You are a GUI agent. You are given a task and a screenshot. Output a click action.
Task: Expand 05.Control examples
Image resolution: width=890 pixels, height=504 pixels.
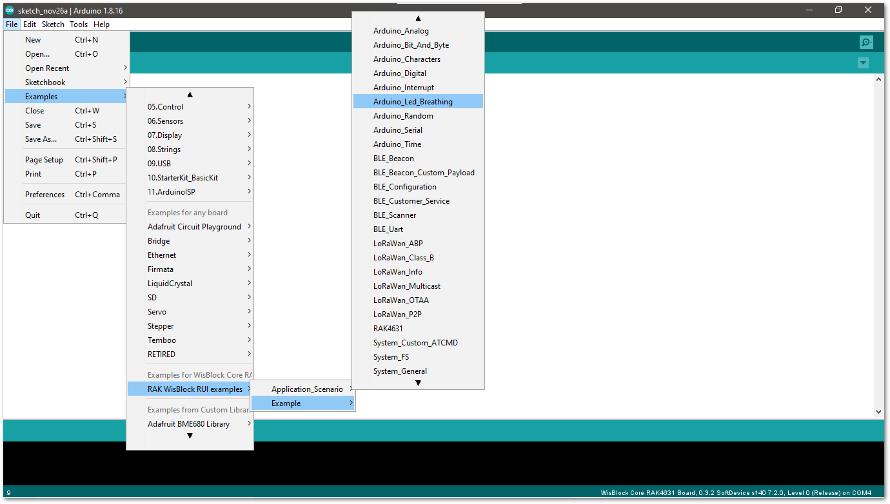click(190, 107)
